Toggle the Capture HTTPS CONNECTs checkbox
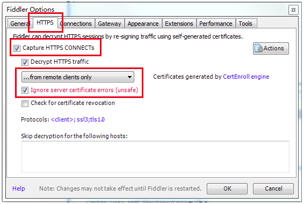304x204 pixels. pyautogui.click(x=17, y=48)
